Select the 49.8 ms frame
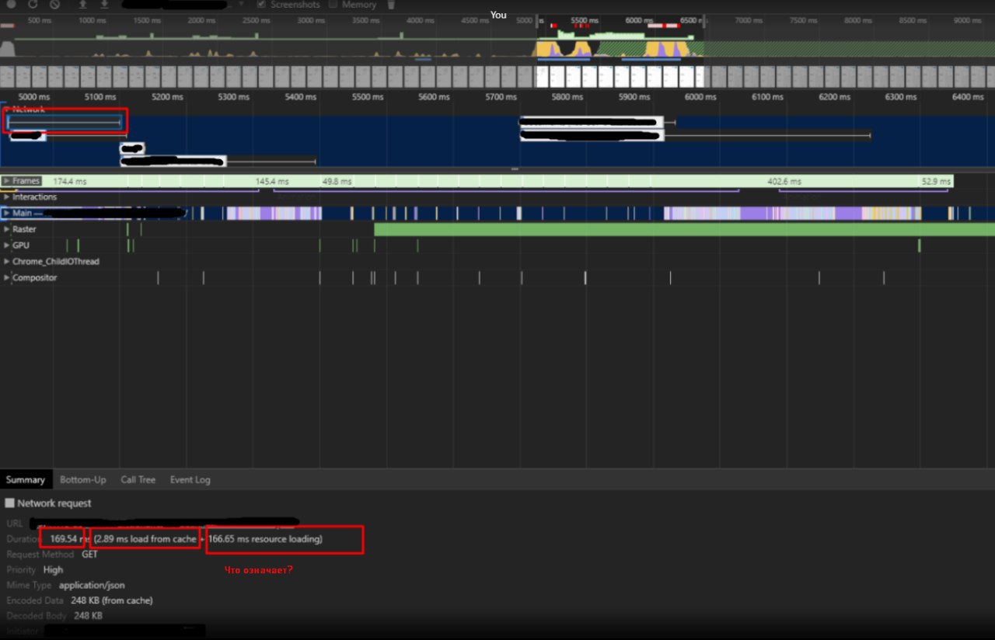Viewport: 995px width, 640px height. tap(337, 181)
